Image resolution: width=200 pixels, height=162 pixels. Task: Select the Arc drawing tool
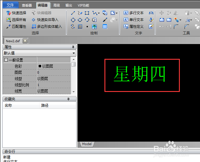tap(87, 20)
